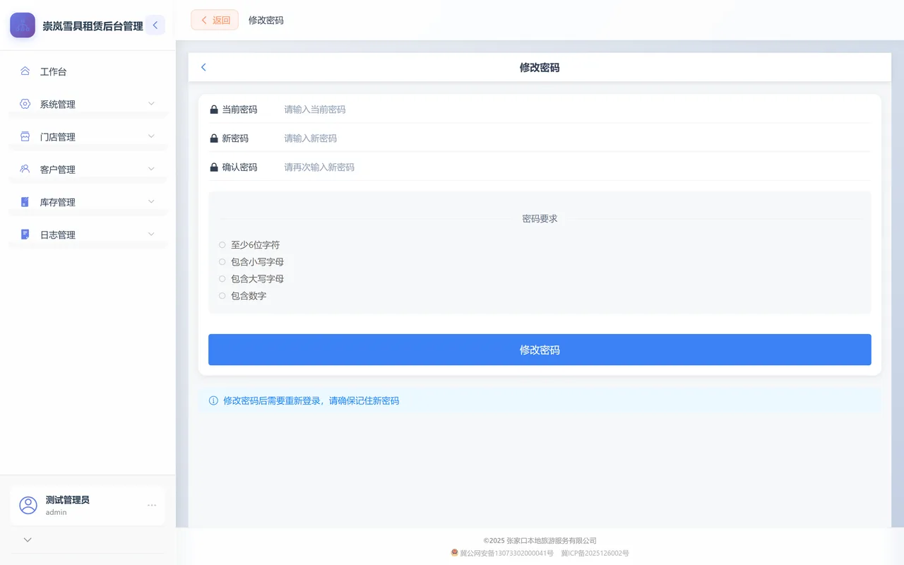Open the 工作台 menu item
The height and width of the screenshot is (565, 904).
[x=88, y=71]
